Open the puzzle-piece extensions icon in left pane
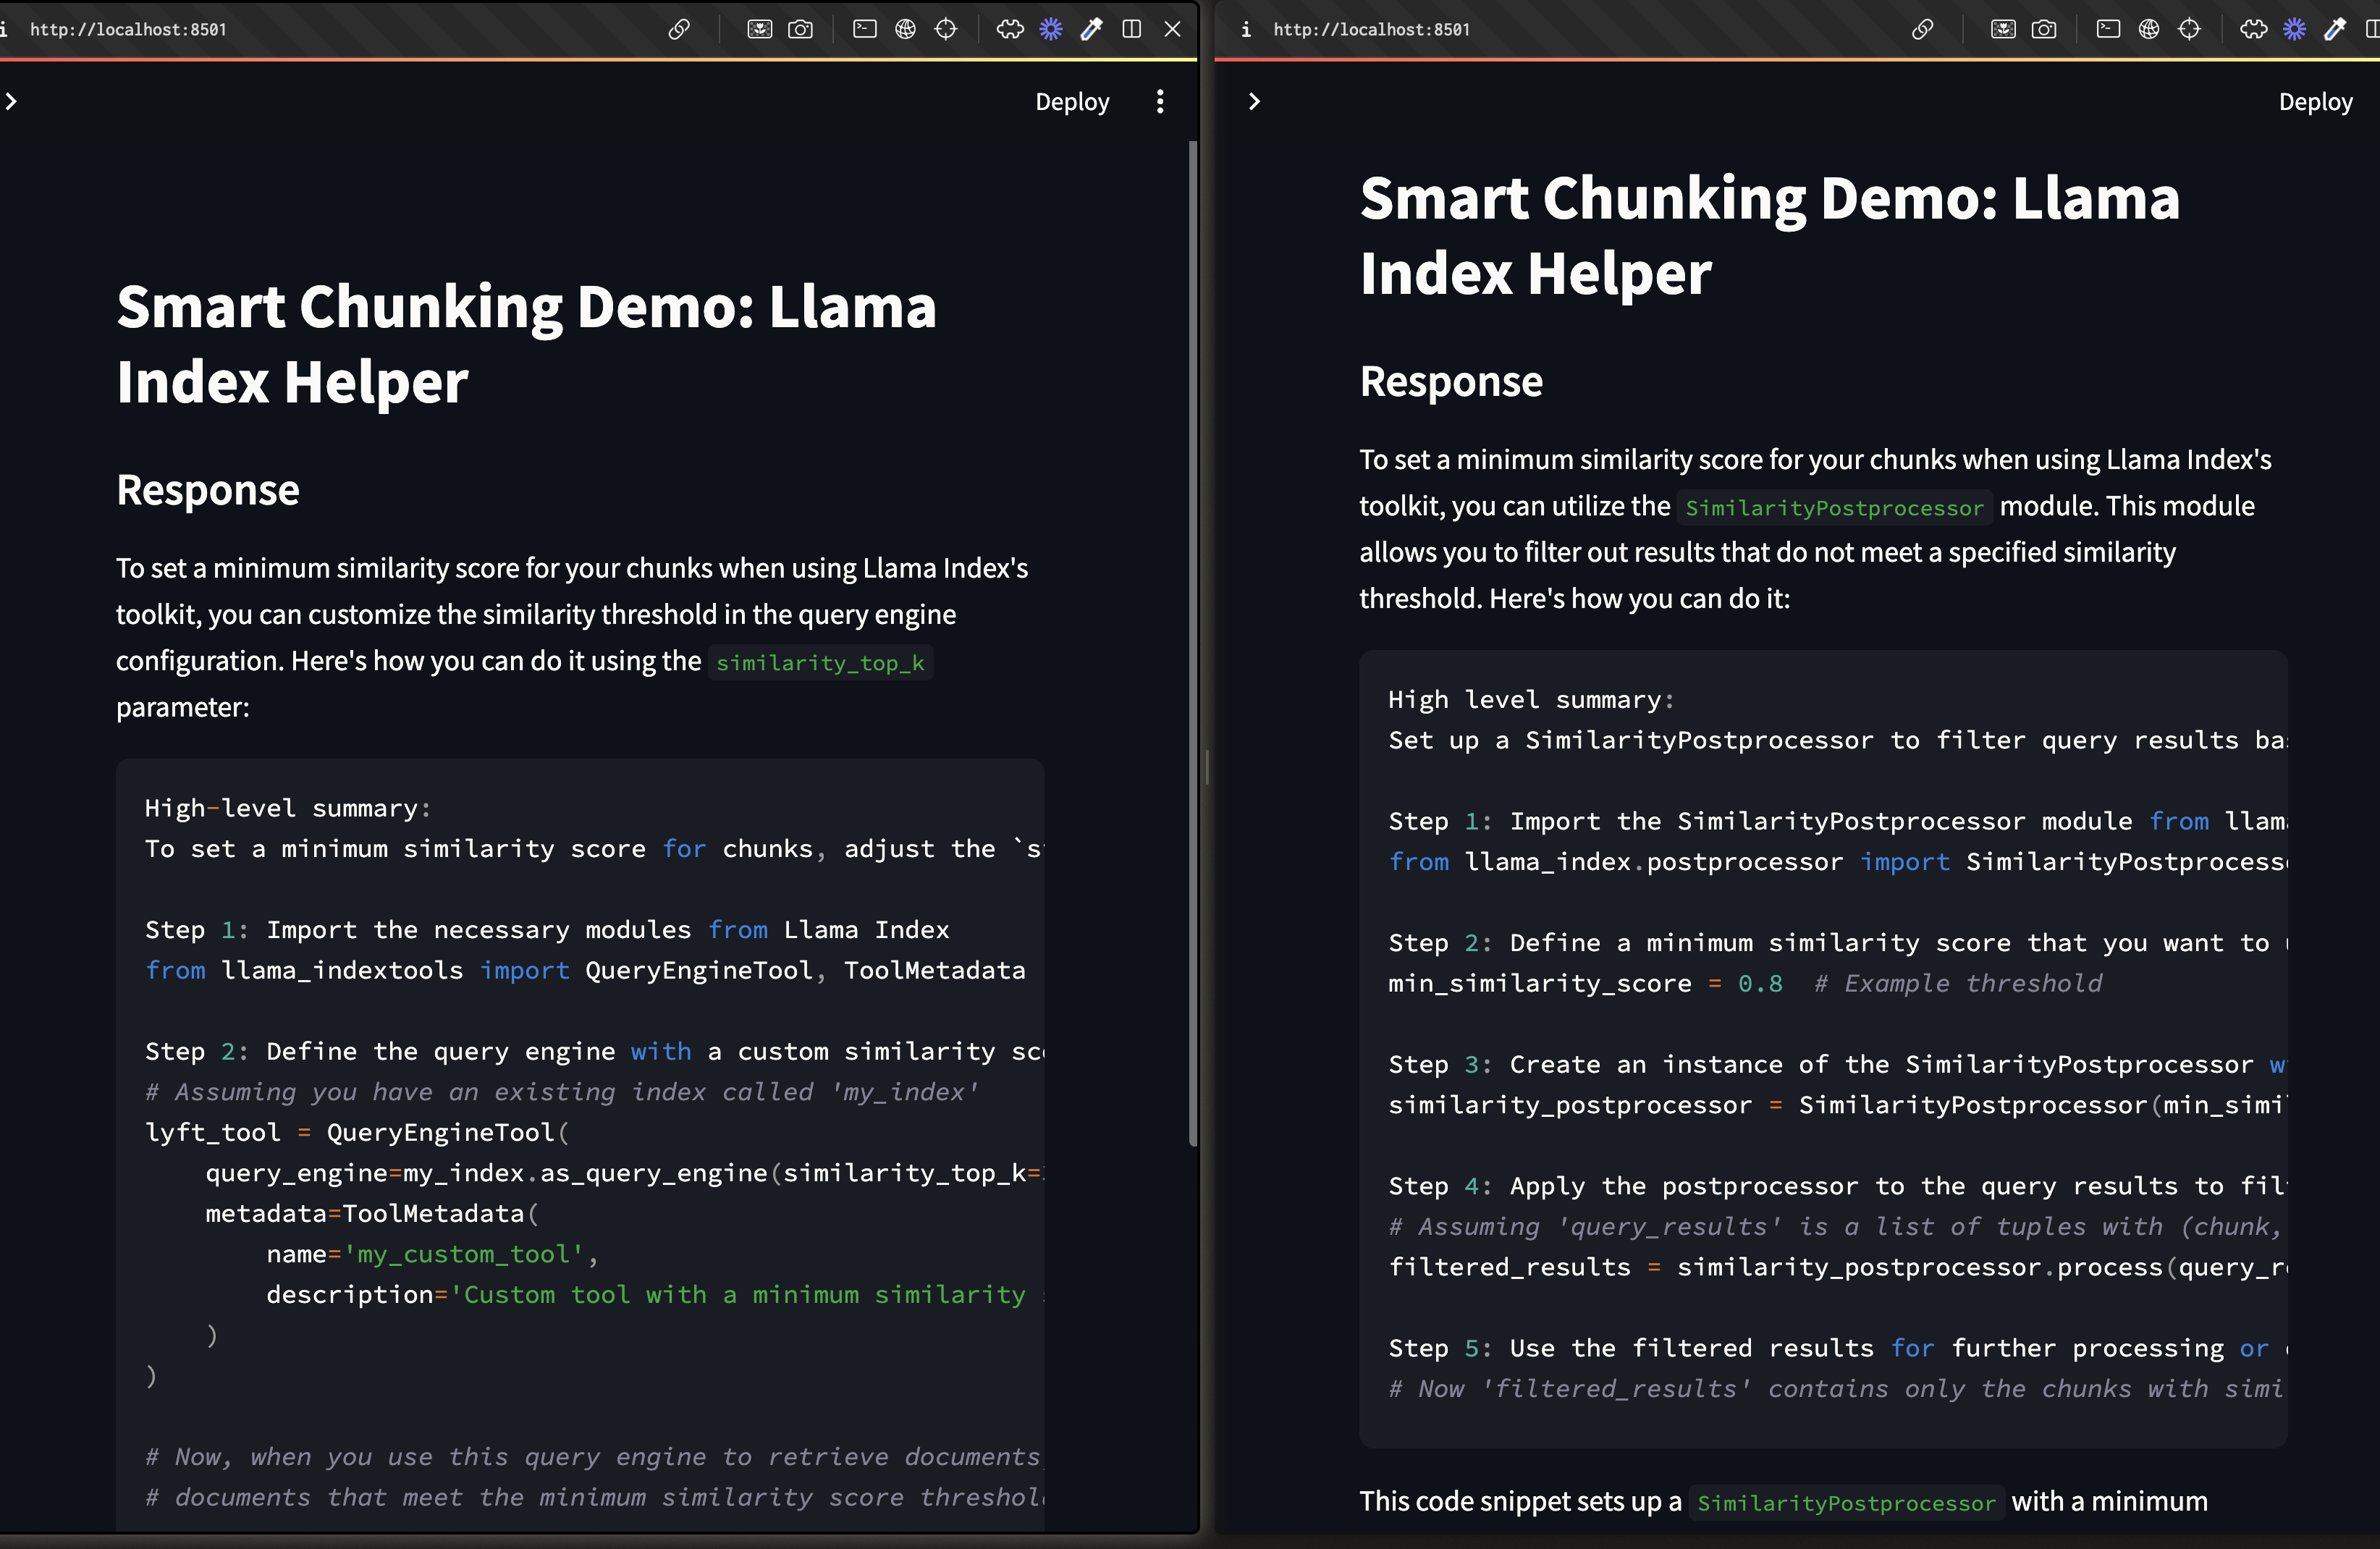The image size is (2380, 1549). click(x=1010, y=29)
